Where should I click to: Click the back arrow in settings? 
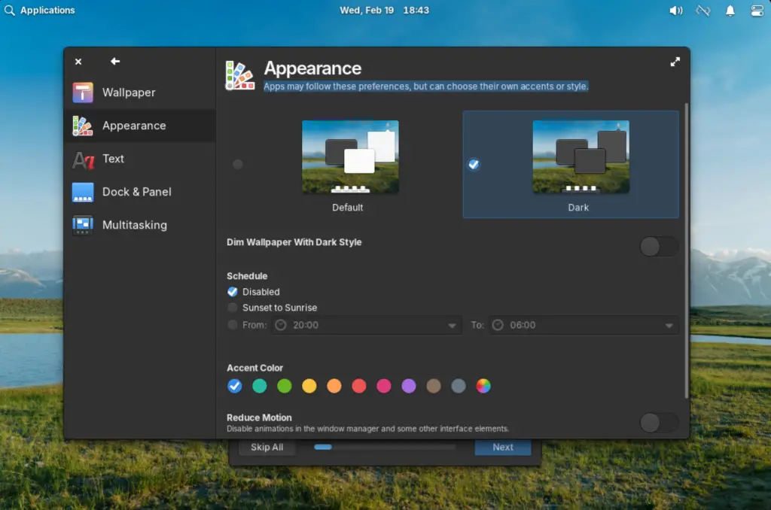[113, 61]
